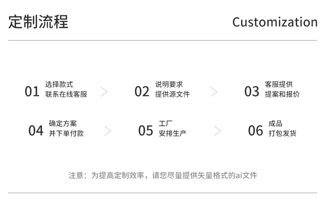Select the 说明要求 step text

click(169, 85)
